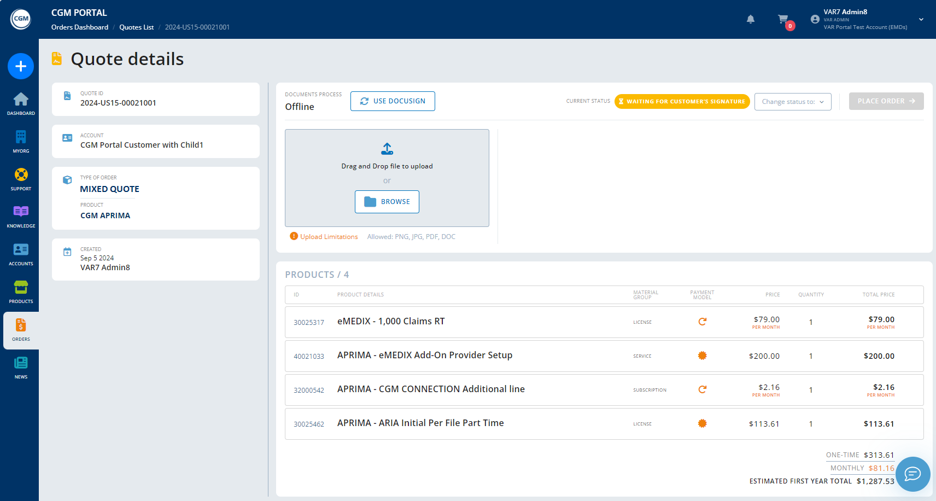Open the chat support bubble
This screenshot has width=936, height=501.
click(912, 474)
